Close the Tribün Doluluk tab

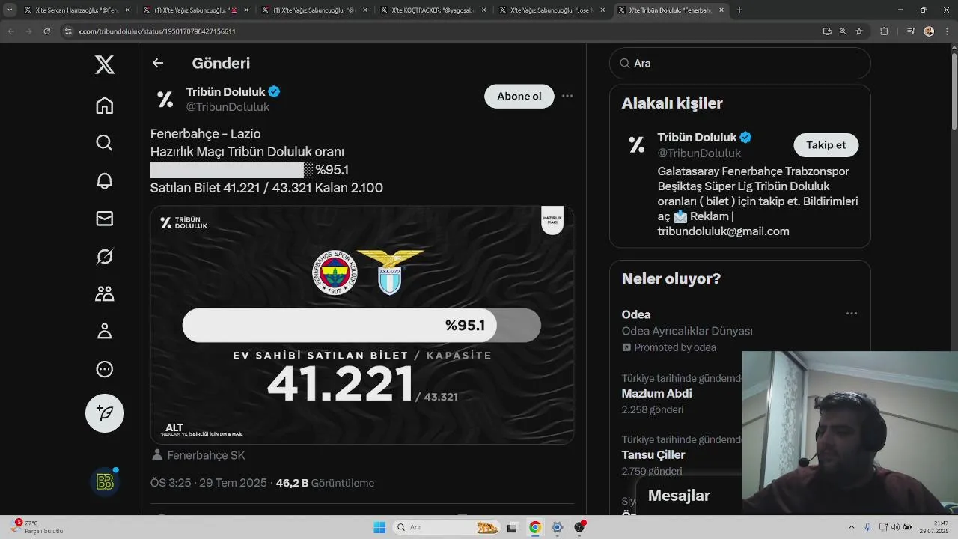[721, 10]
